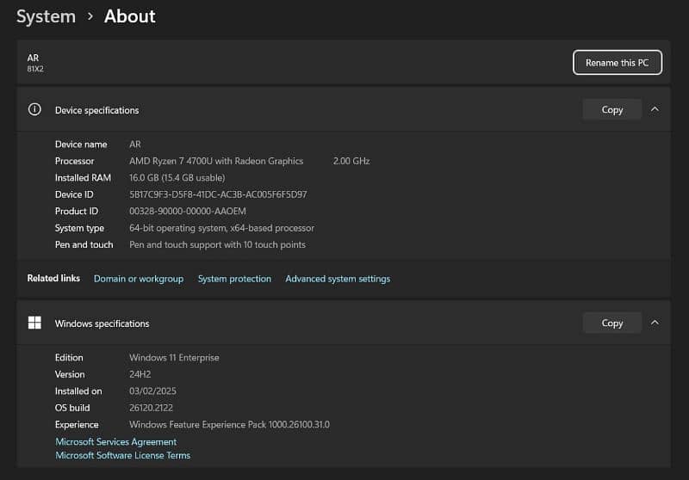Open the Microsoft Services Agreement link
The height and width of the screenshot is (480, 689).
pyautogui.click(x=115, y=441)
